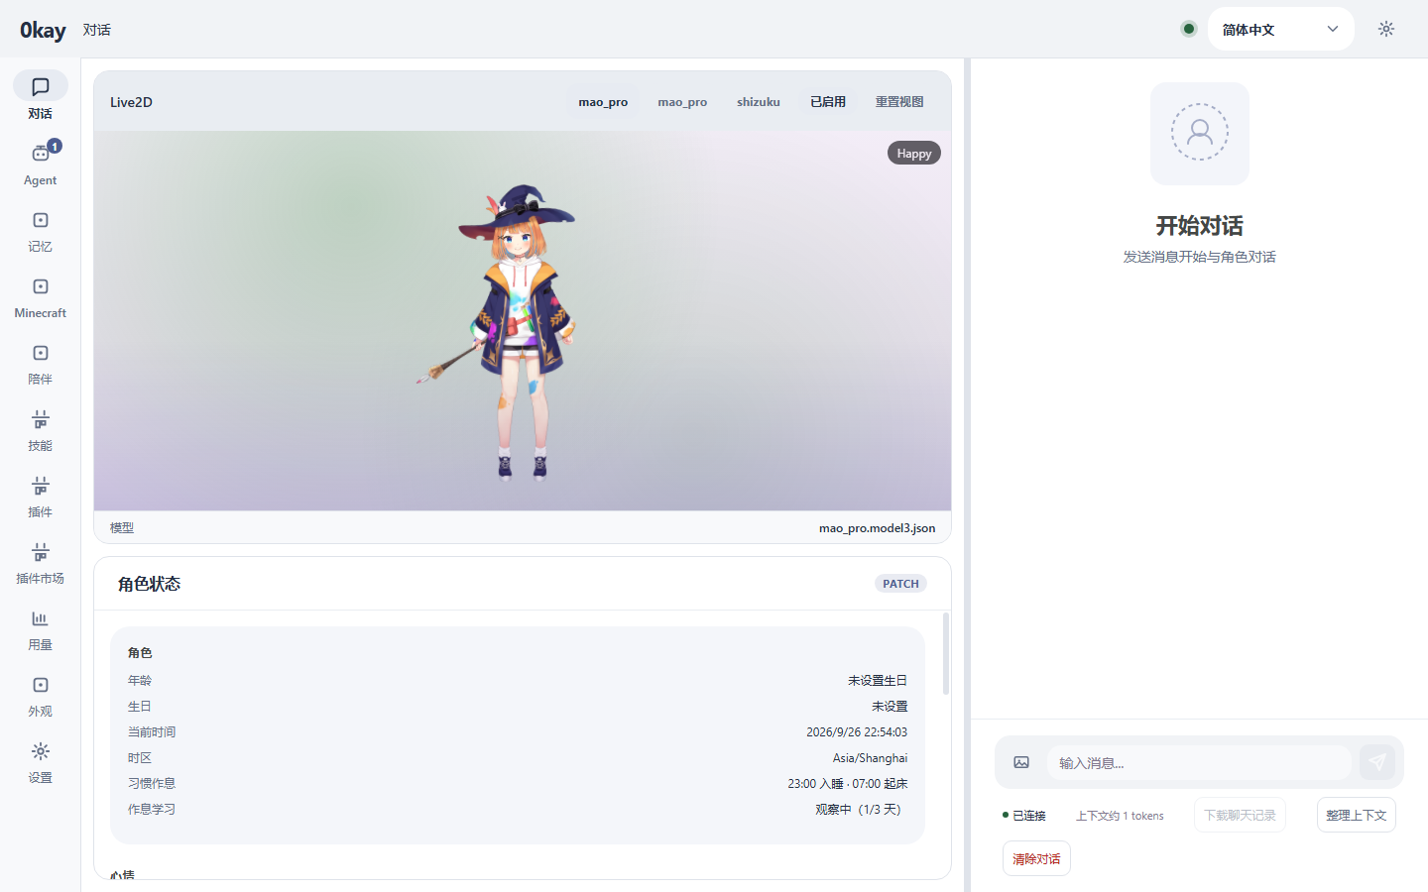Click the send message arrow button
Viewport: 1428px width, 892px height.
tap(1377, 762)
